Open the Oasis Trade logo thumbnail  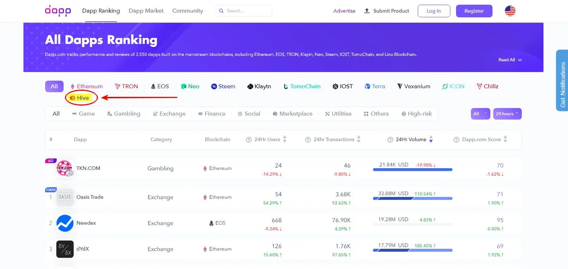pos(65,197)
